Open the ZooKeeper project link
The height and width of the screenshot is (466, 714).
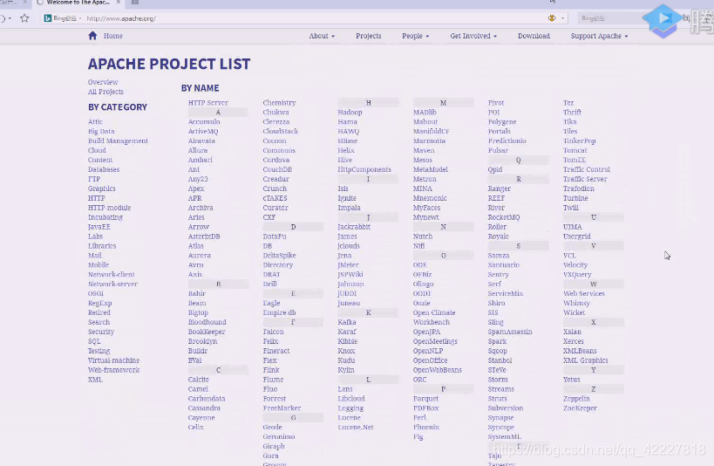(580, 408)
